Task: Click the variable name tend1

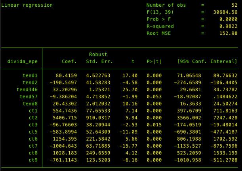Action: tap(30, 75)
